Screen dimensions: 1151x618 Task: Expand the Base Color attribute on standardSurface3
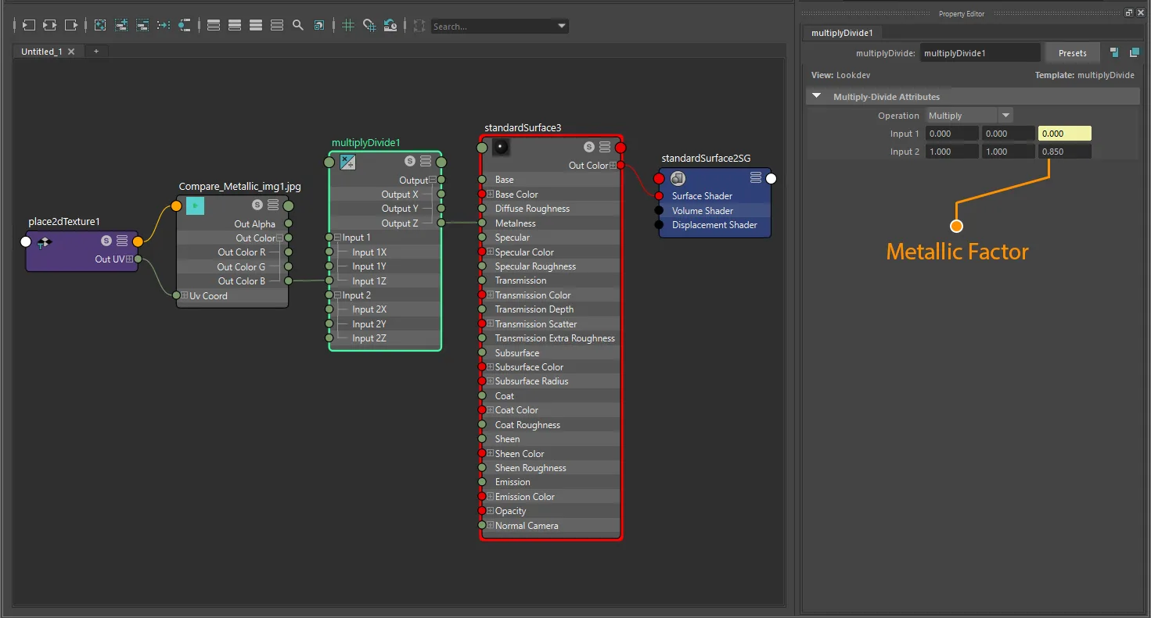[490, 195]
